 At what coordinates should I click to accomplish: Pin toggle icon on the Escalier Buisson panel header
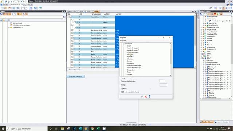[229, 11]
